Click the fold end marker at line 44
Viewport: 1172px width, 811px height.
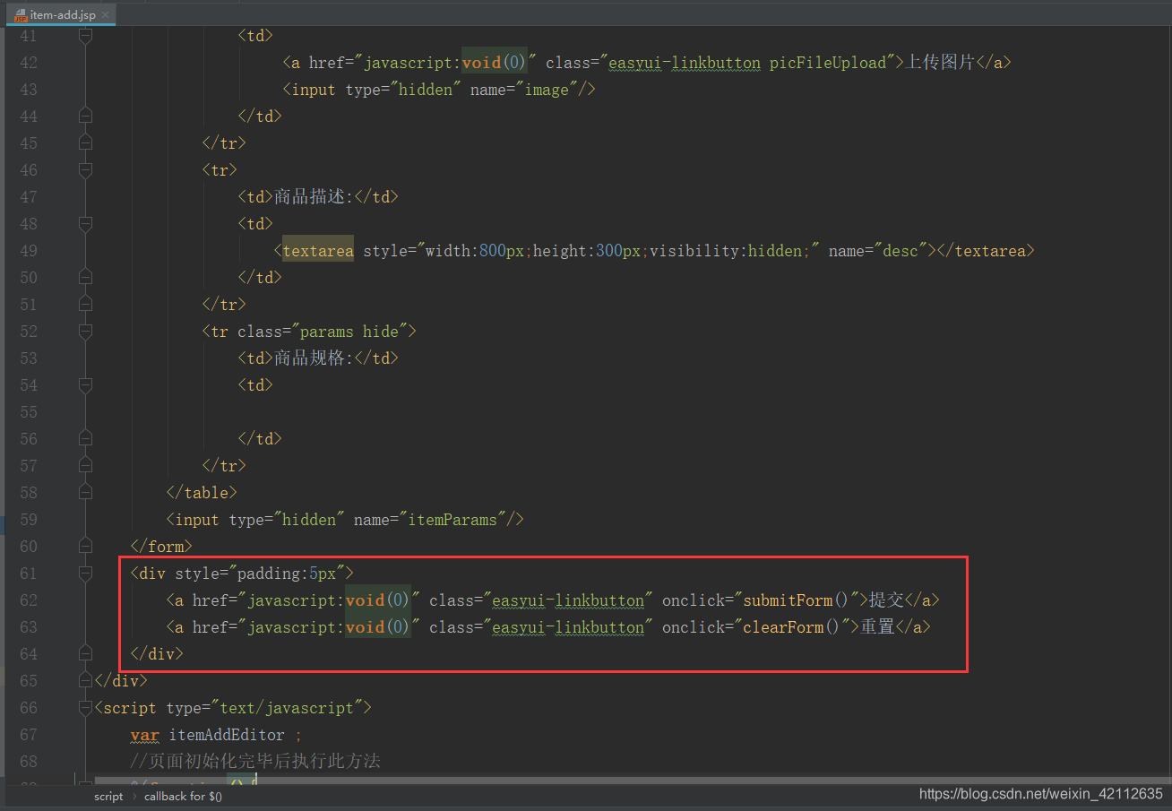(85, 116)
